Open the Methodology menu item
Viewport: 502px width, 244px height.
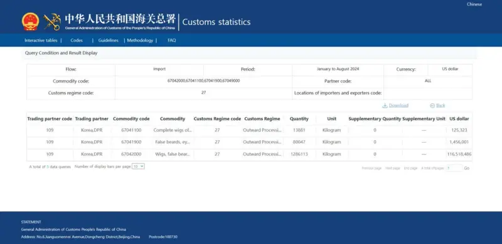tap(140, 40)
